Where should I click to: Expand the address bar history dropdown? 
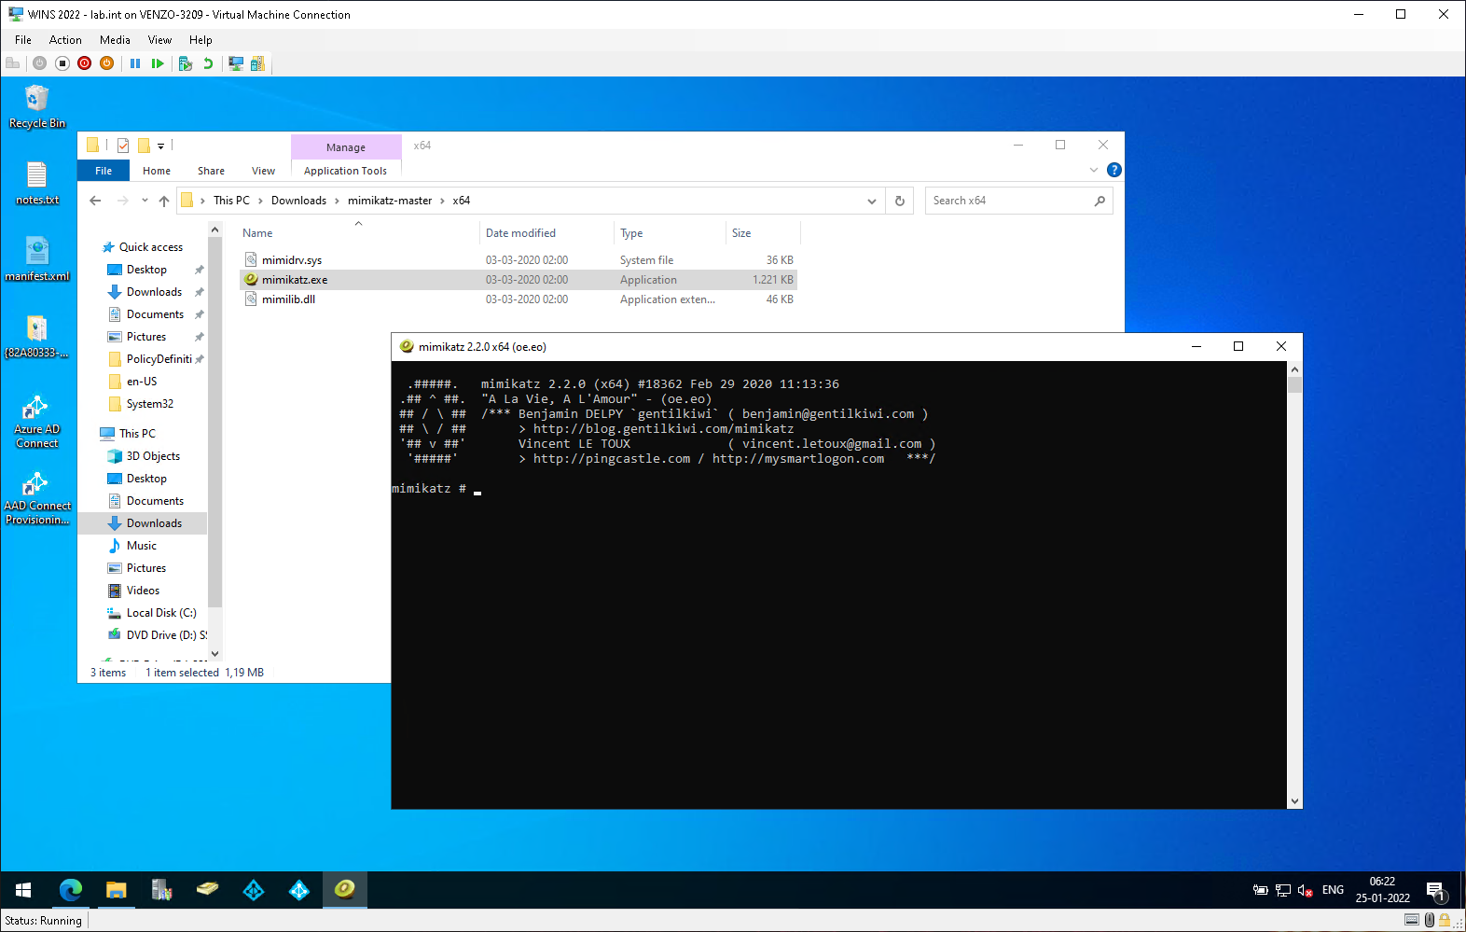click(871, 201)
